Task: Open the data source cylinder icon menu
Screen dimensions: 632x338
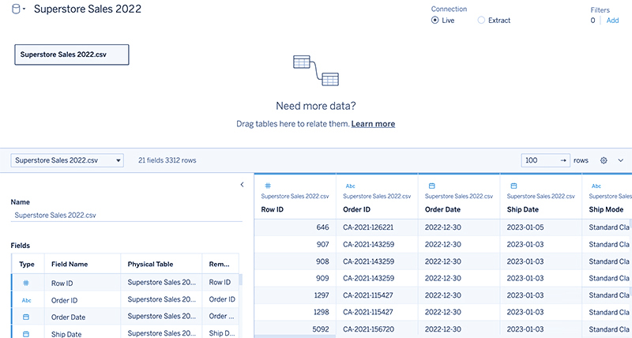Action: [x=18, y=9]
